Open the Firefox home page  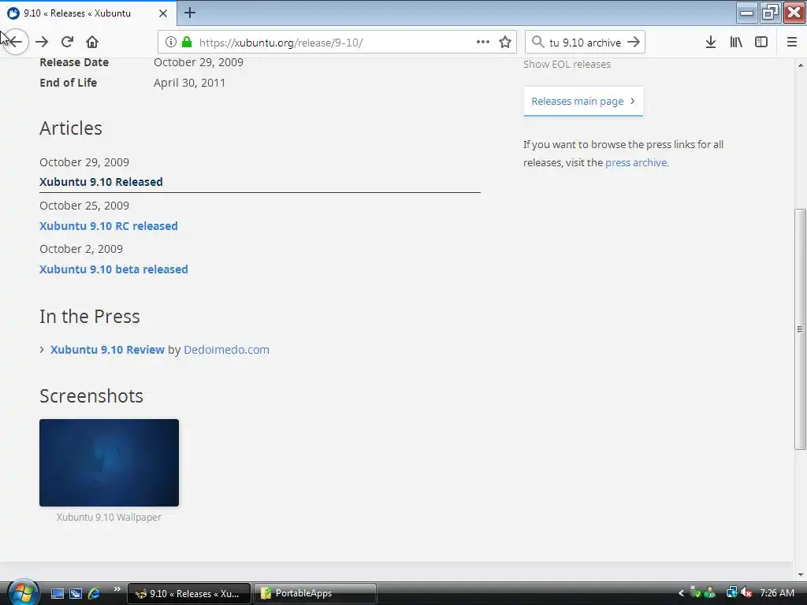92,43
